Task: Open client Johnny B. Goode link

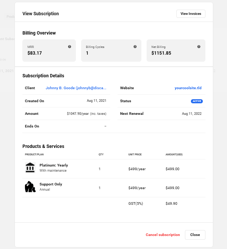Action: pyautogui.click(x=76, y=88)
